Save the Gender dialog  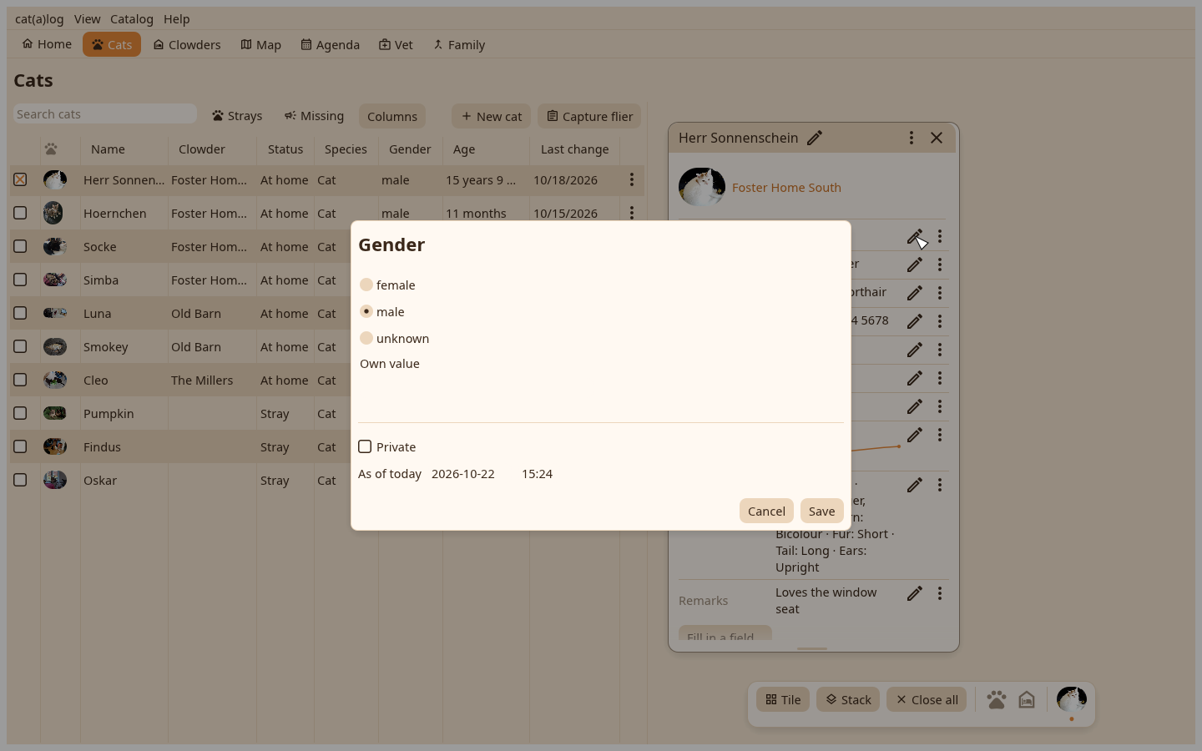[821, 511]
